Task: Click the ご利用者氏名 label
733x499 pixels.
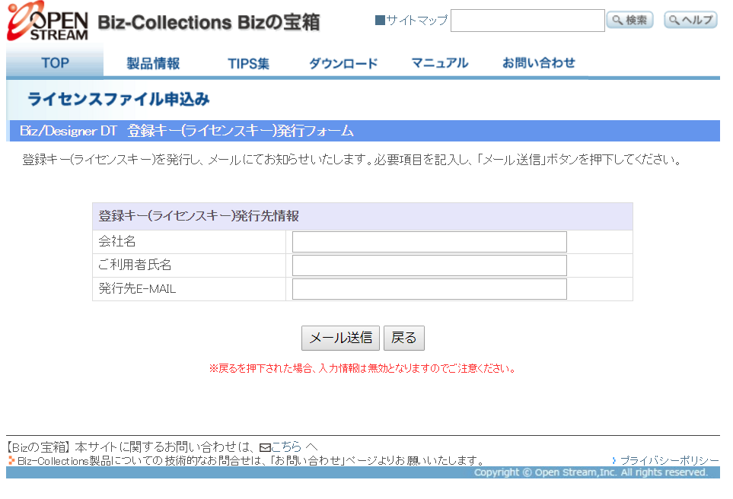Action: [x=135, y=265]
